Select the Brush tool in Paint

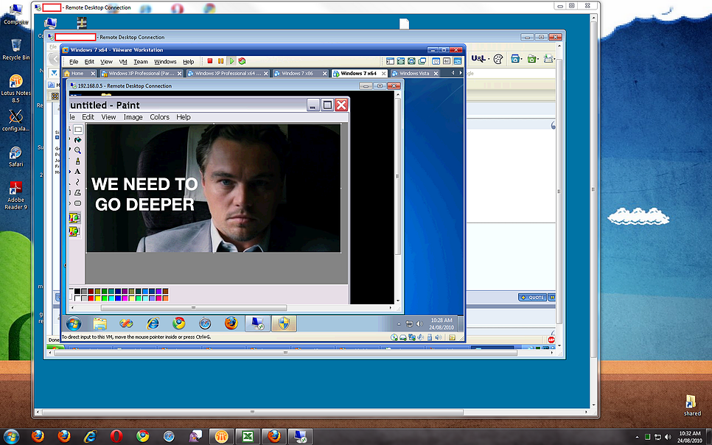[77, 161]
